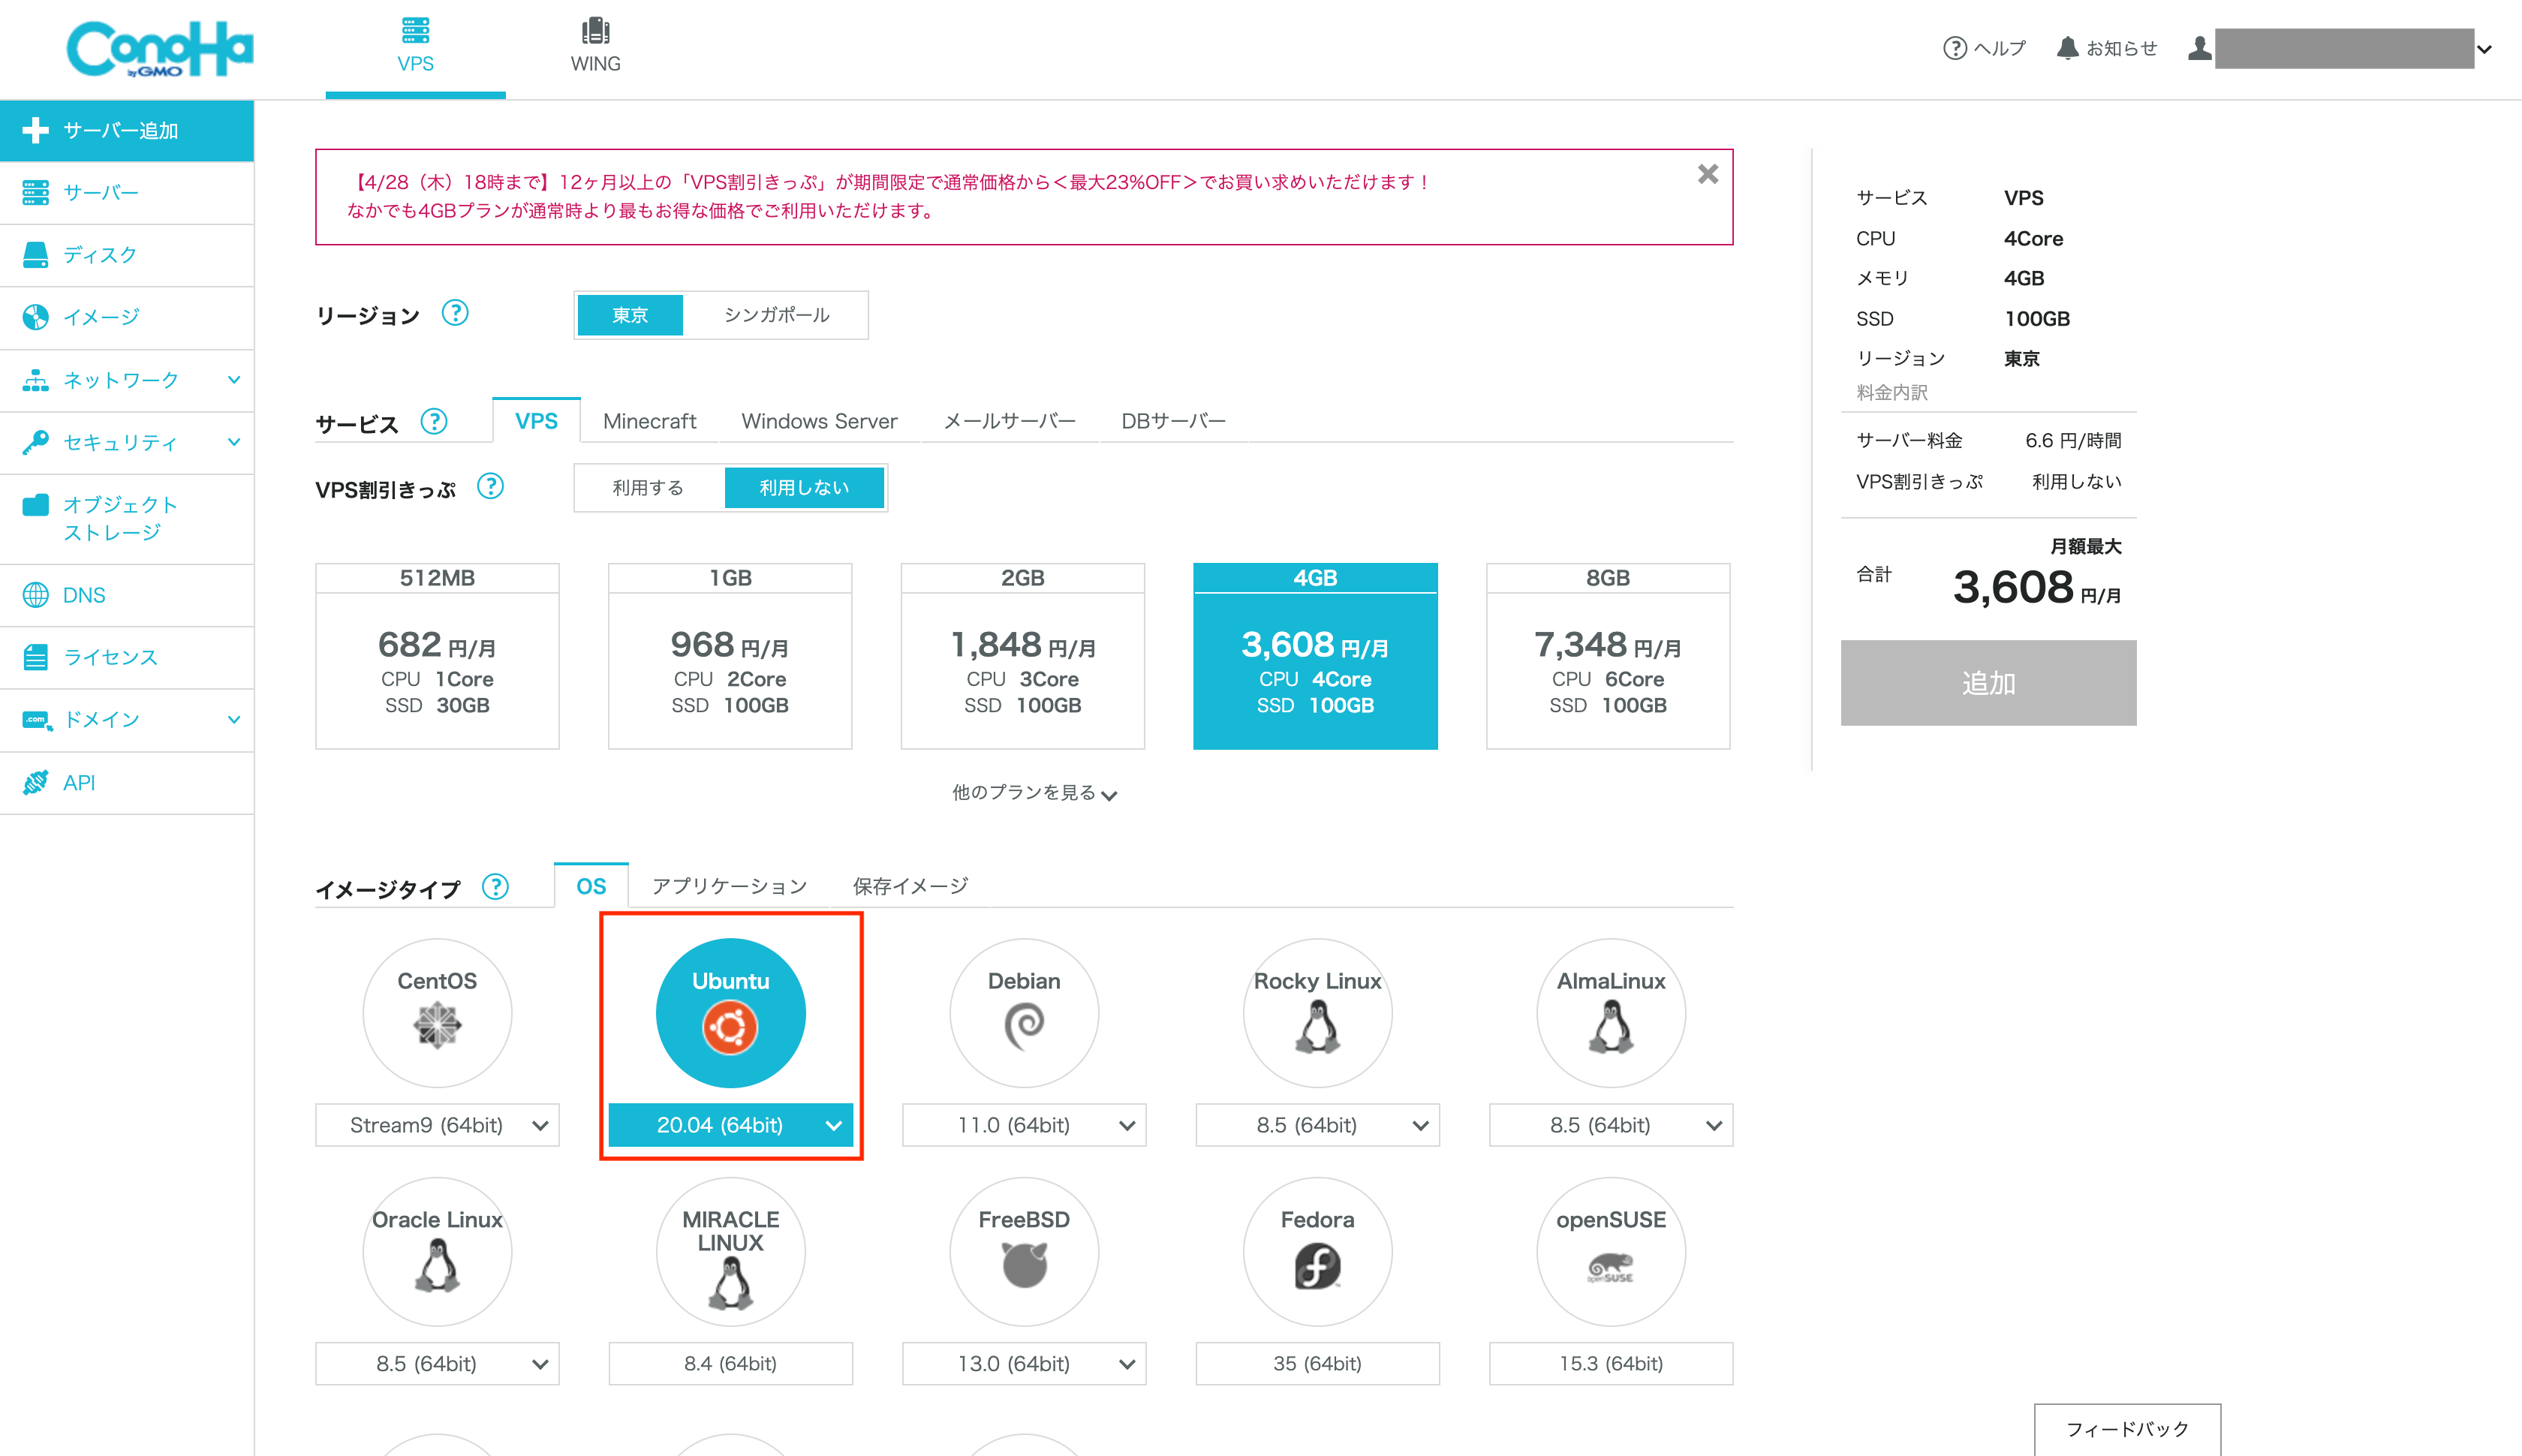Open イメージ in the sidebar
The height and width of the screenshot is (1456, 2522).
pyautogui.click(x=127, y=317)
